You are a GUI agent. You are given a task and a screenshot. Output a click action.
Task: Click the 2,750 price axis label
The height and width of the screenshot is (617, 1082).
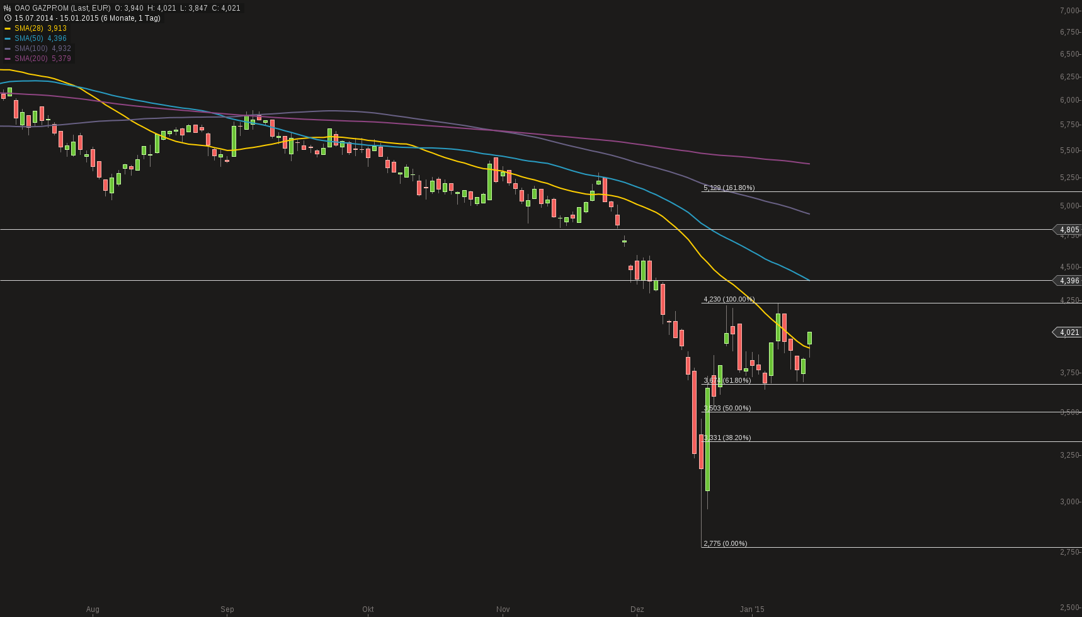pos(1070,552)
